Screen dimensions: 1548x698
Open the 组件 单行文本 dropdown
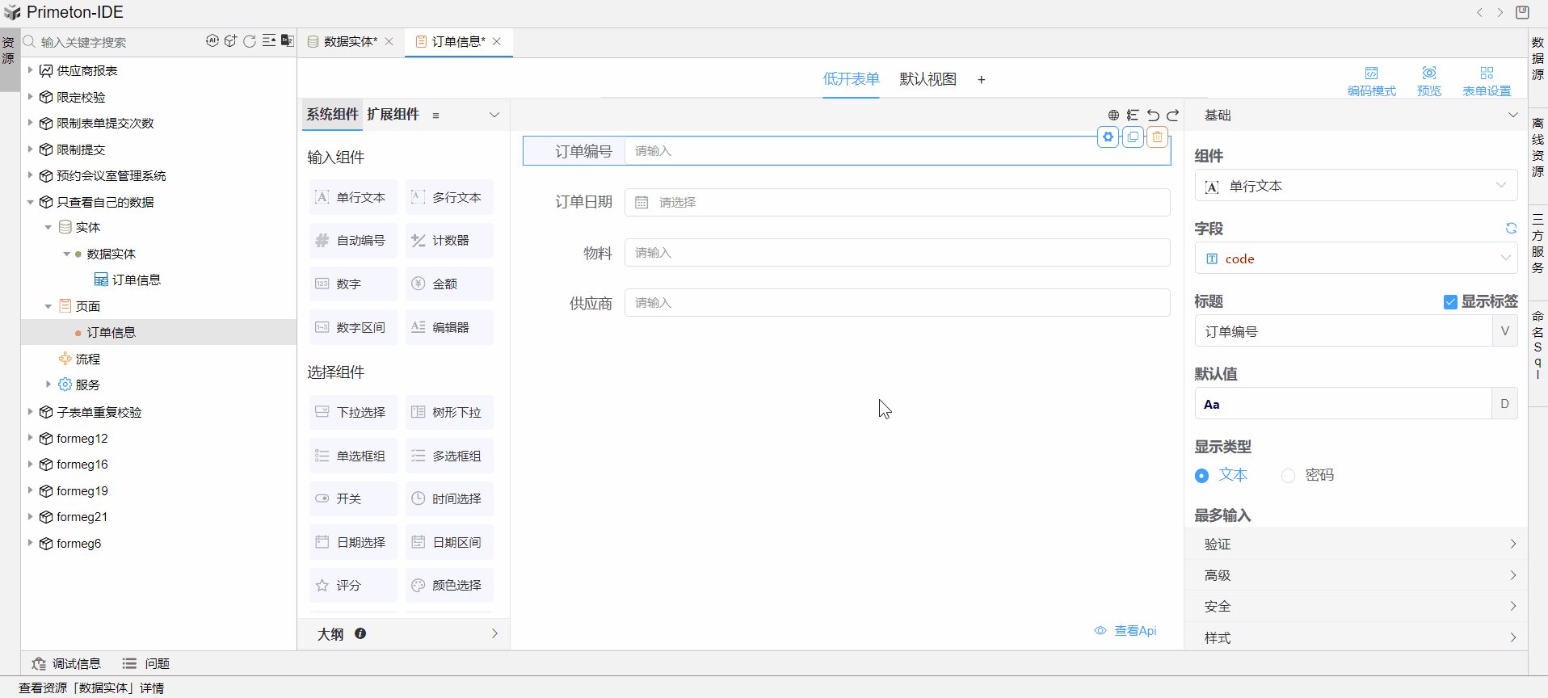[x=1355, y=186]
